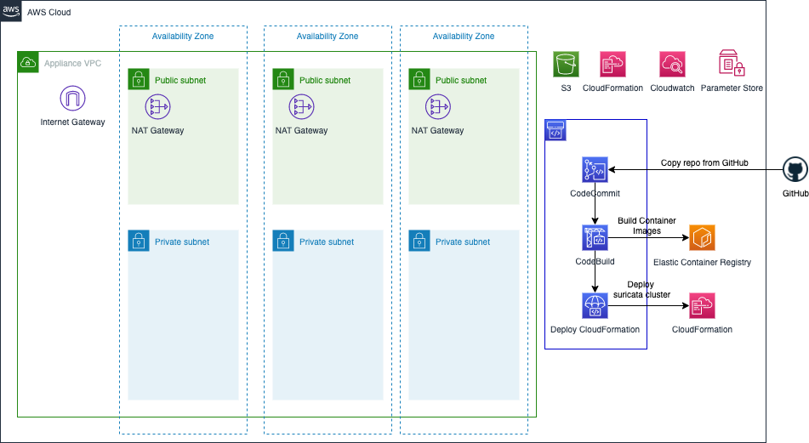The image size is (809, 443).
Task: Select the Appliance VPC cloud icon
Action: coord(28,62)
